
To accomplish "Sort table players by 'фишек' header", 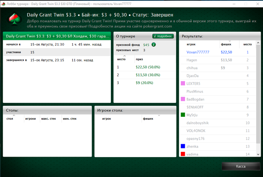I will [x=148, y=119].
